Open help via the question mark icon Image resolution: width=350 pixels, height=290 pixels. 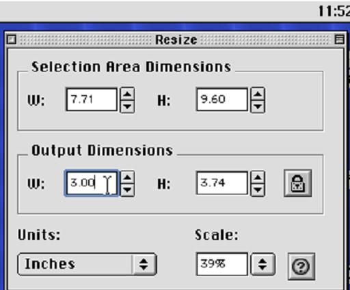click(301, 266)
